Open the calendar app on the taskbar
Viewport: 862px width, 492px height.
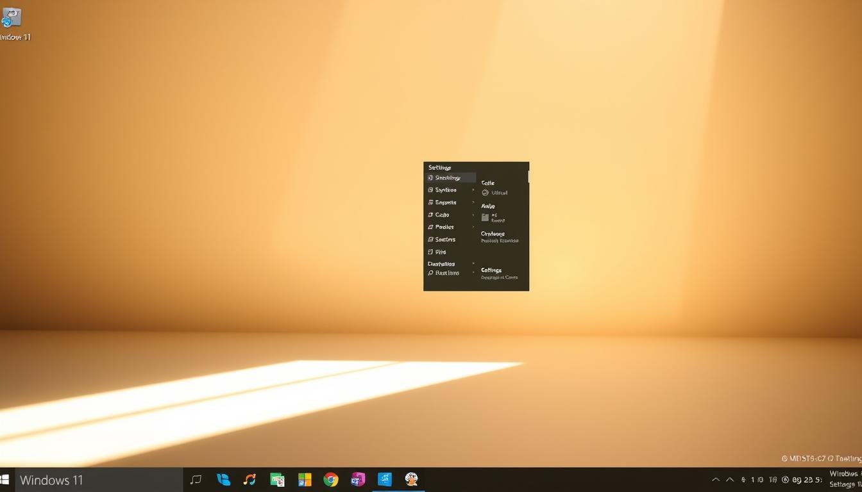(x=277, y=479)
